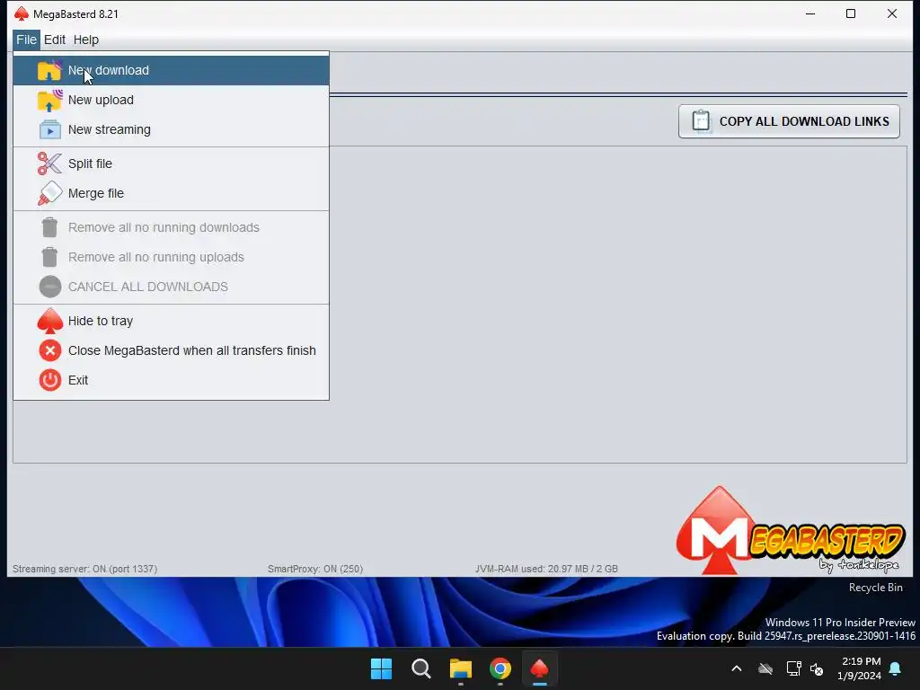Image resolution: width=920 pixels, height=690 pixels.
Task: Open the Windows Start menu
Action: [381, 668]
